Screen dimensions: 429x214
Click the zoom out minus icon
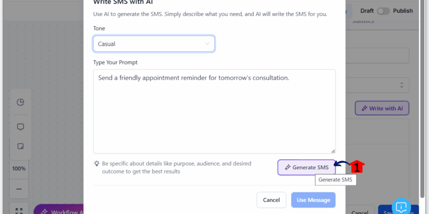(x=19, y=189)
